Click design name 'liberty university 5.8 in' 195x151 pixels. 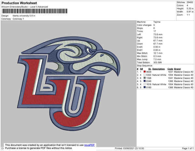tap(24, 16)
